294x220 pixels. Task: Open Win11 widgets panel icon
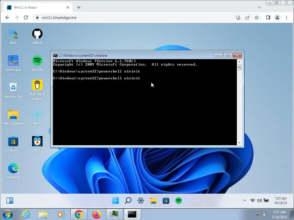click(x=10, y=201)
